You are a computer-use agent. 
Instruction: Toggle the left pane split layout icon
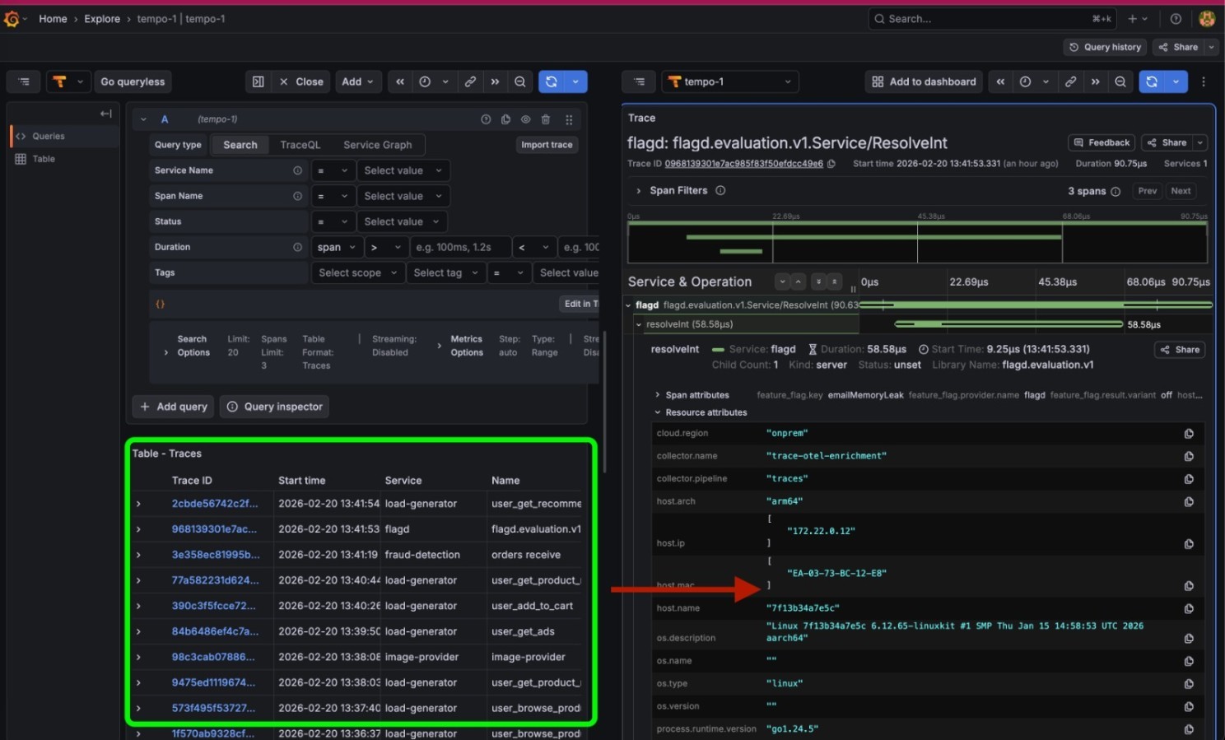tap(258, 81)
